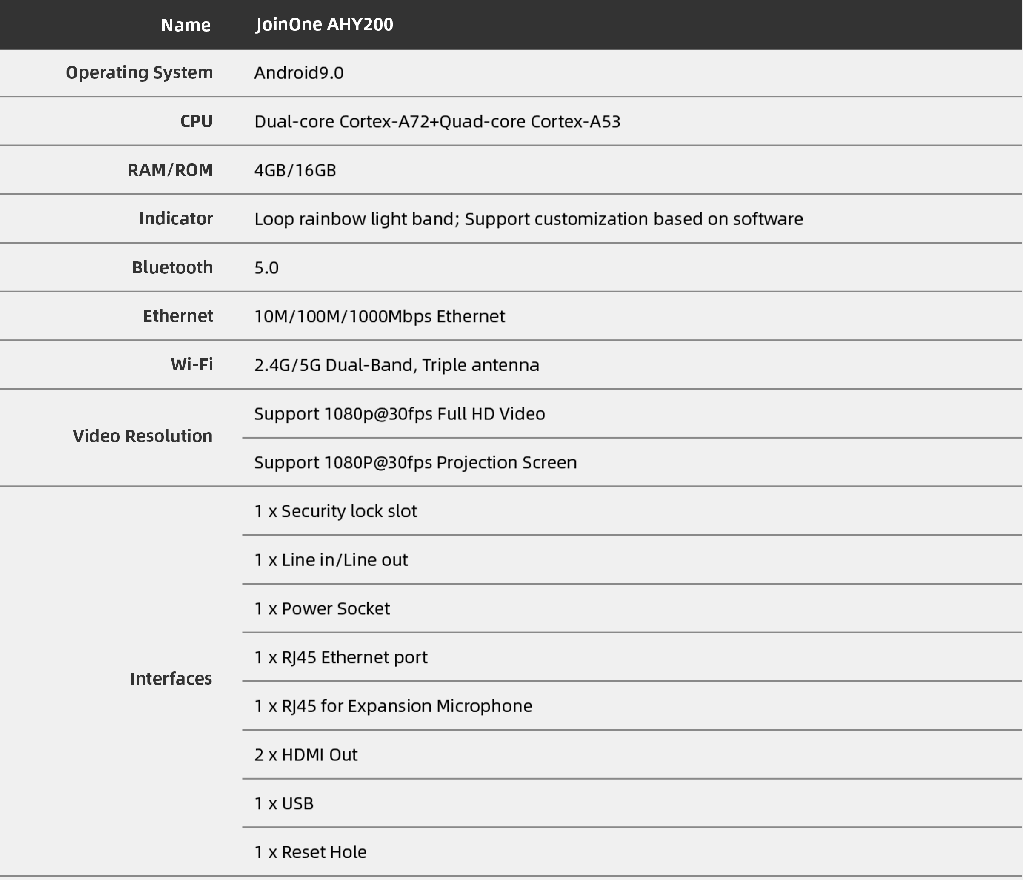Viewport: 1023px width, 880px height.
Task: Click the RAM/ROM label
Action: click(x=170, y=170)
